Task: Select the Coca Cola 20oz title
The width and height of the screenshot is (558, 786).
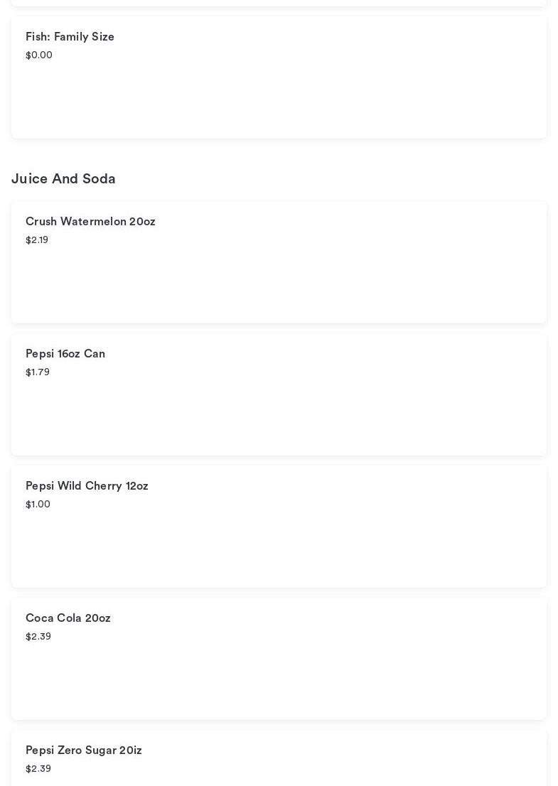Action: pos(68,618)
